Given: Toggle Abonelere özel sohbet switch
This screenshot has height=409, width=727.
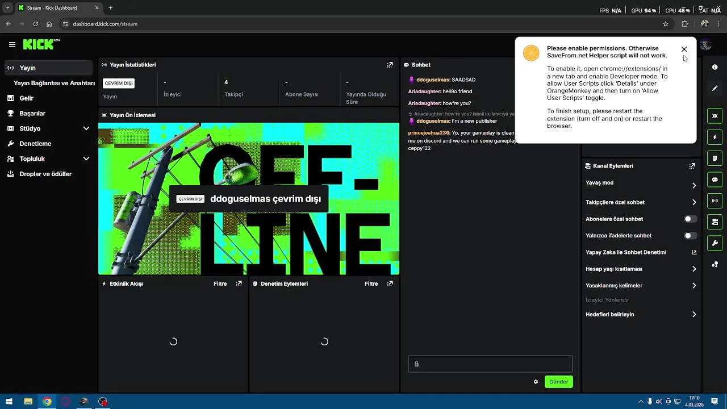Looking at the screenshot, I should pyautogui.click(x=690, y=219).
